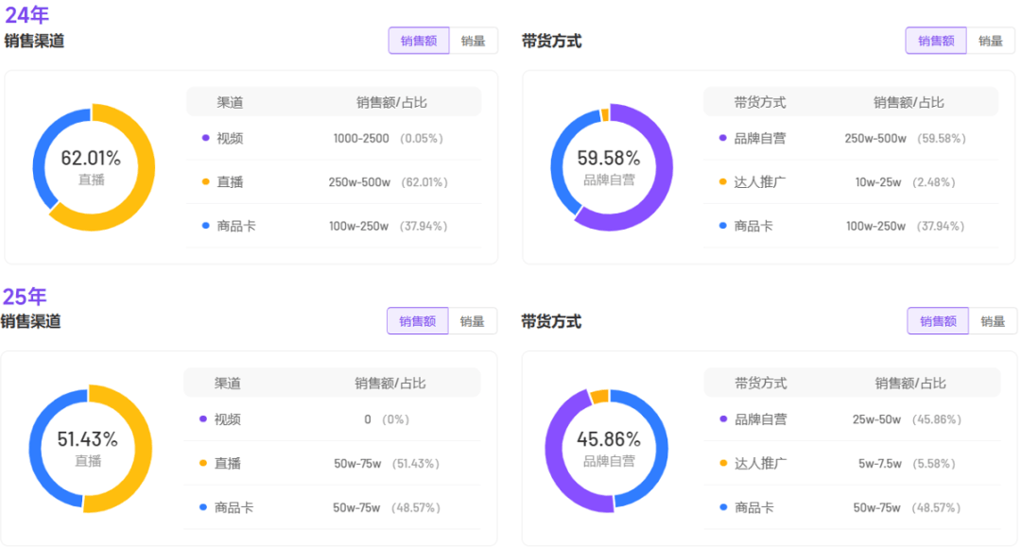Select 销售额 toggle in 24年 销售渠道 panel
1021x547 pixels.
click(x=419, y=41)
